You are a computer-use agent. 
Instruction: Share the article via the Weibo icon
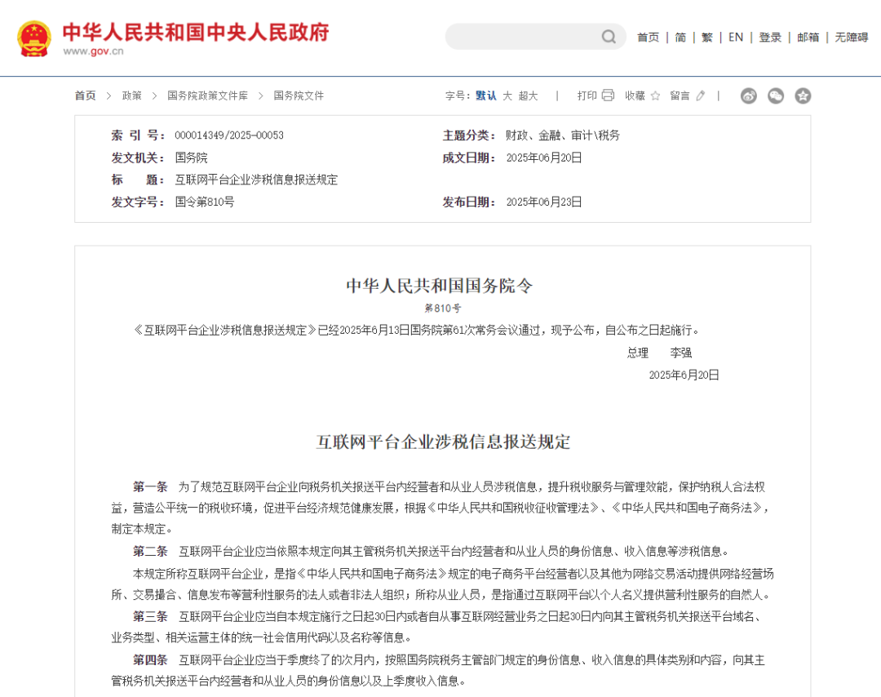(x=748, y=95)
